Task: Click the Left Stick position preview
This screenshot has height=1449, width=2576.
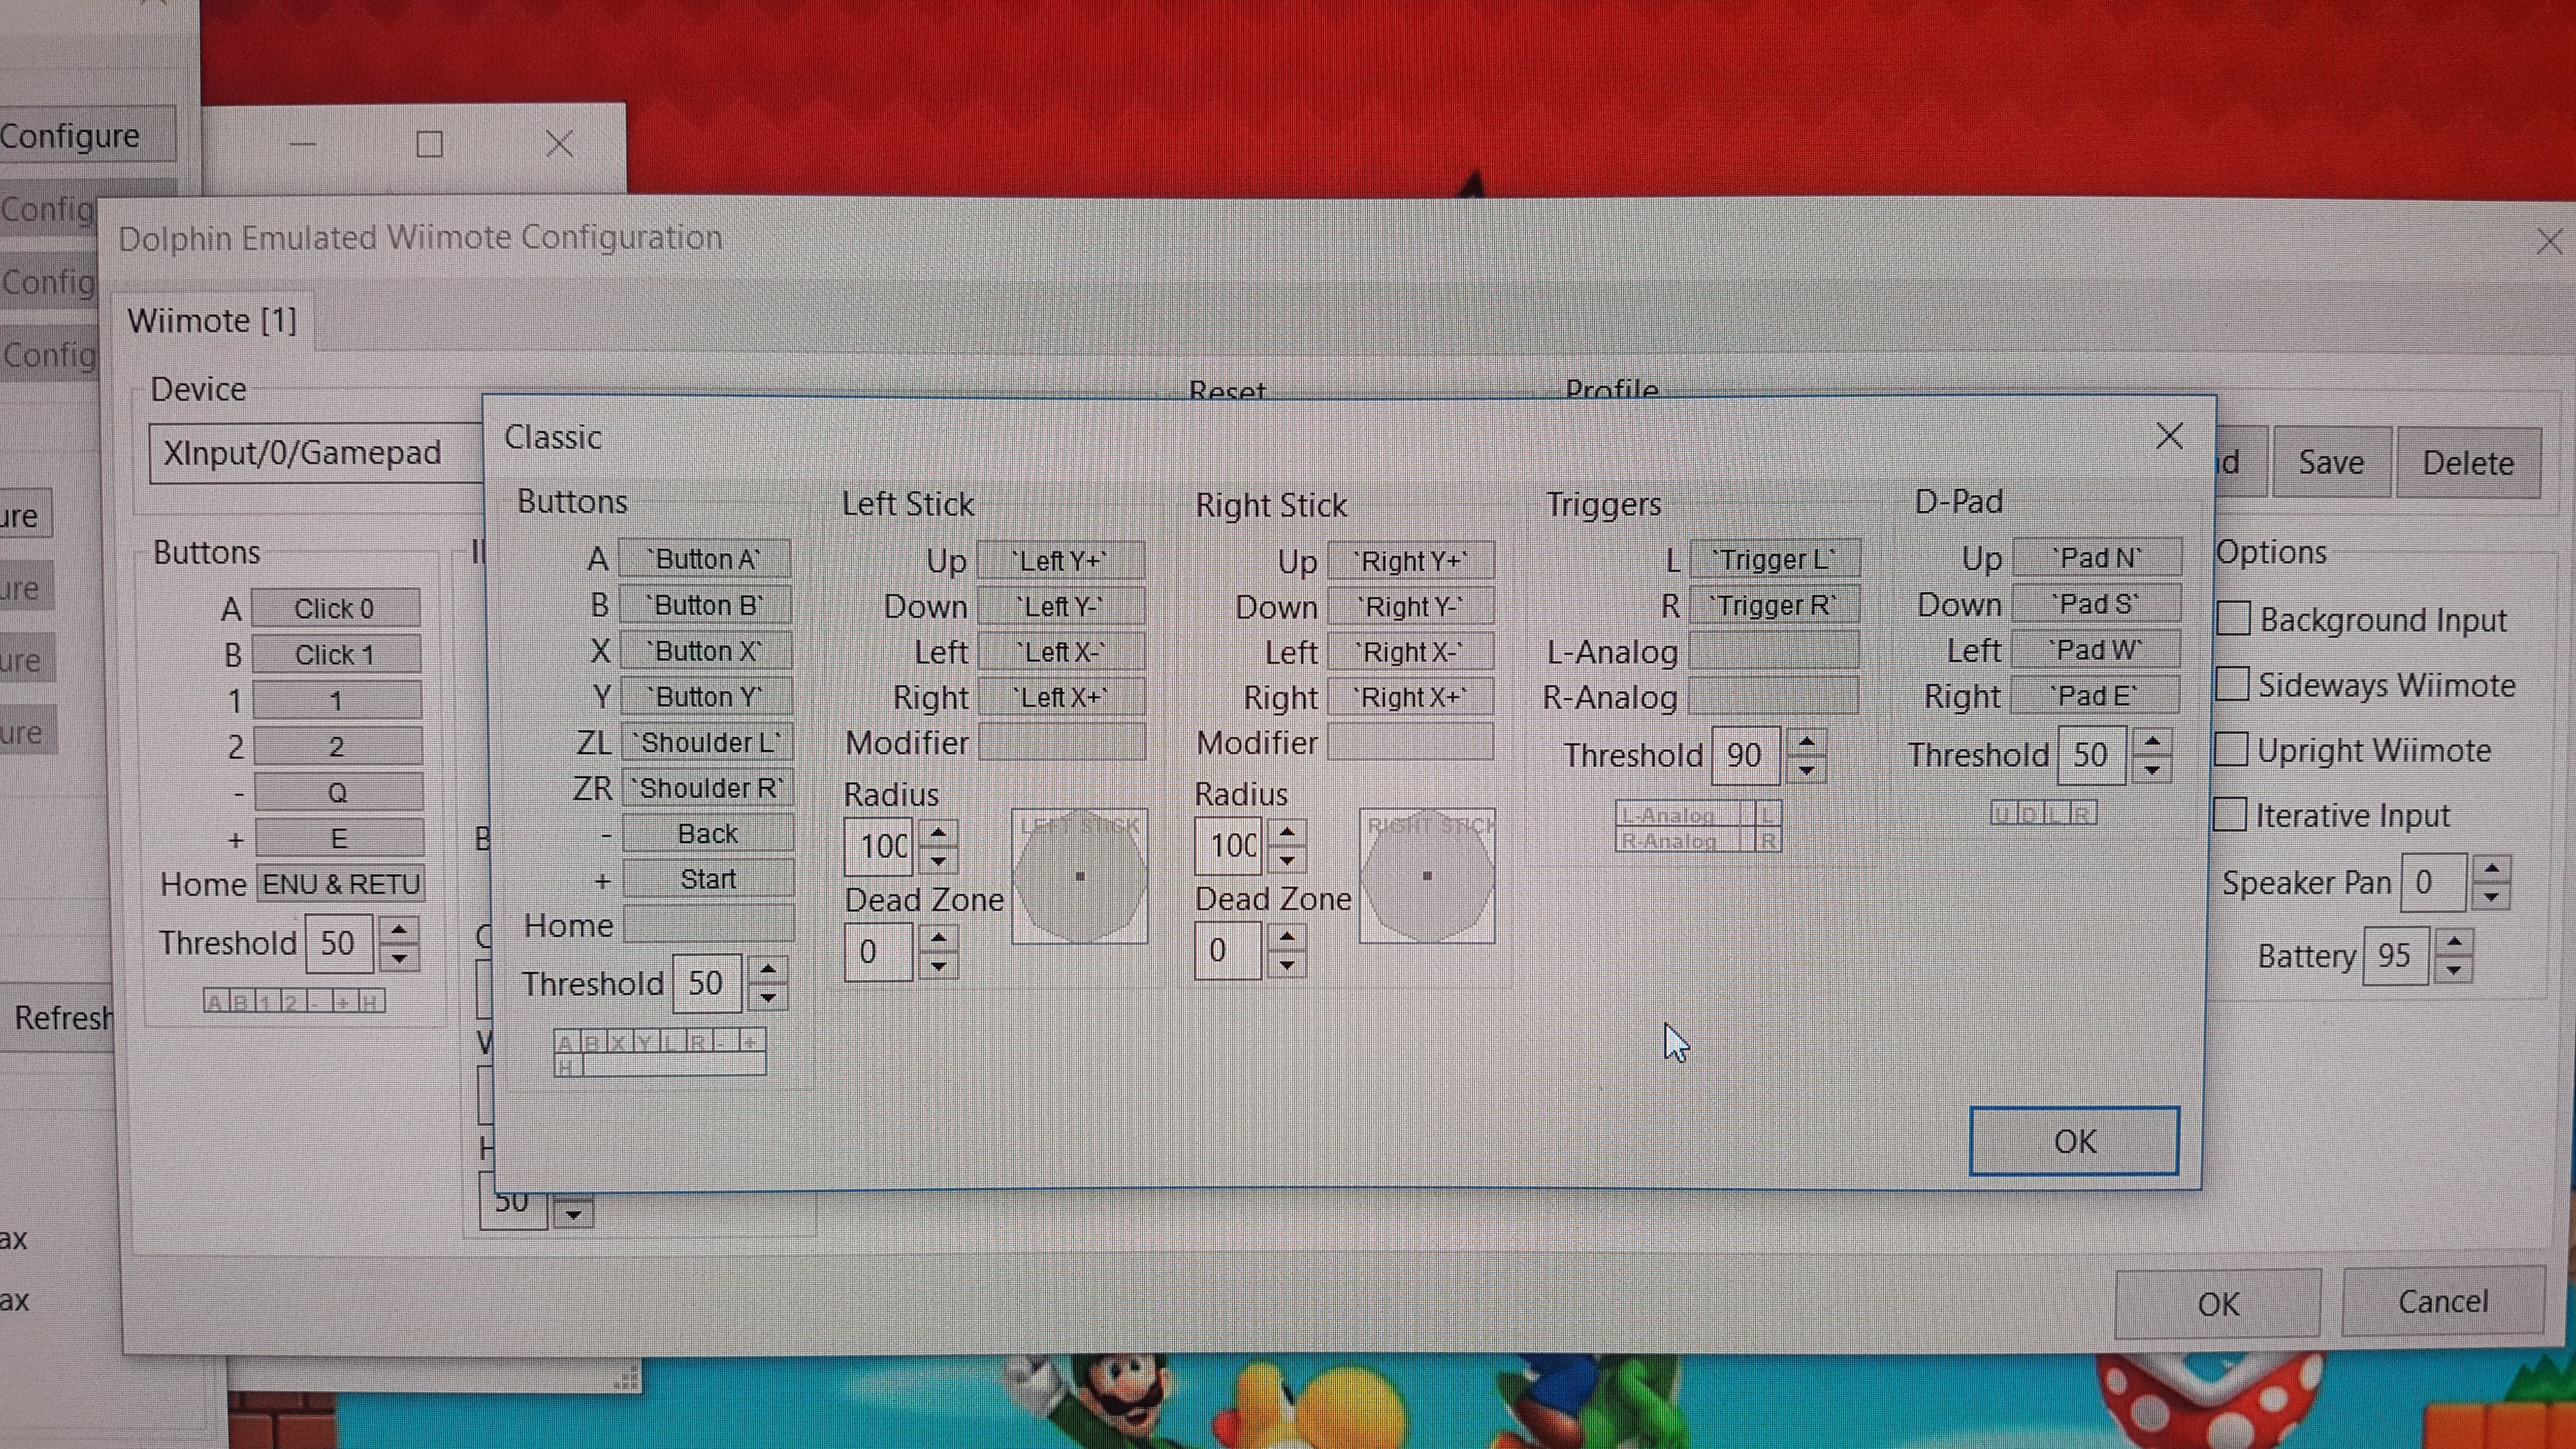Action: pos(1080,876)
